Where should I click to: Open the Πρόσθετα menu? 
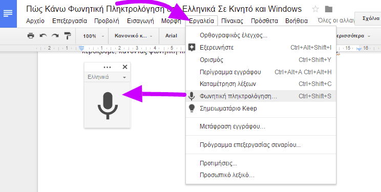[264, 21]
